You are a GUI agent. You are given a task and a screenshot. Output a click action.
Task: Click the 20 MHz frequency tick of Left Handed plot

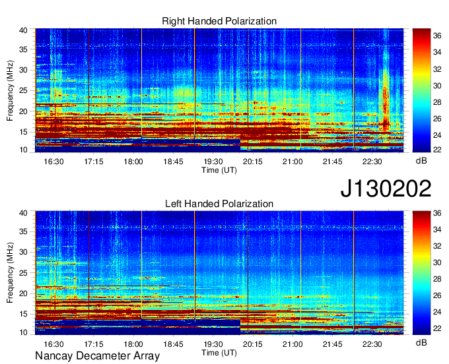point(23,293)
